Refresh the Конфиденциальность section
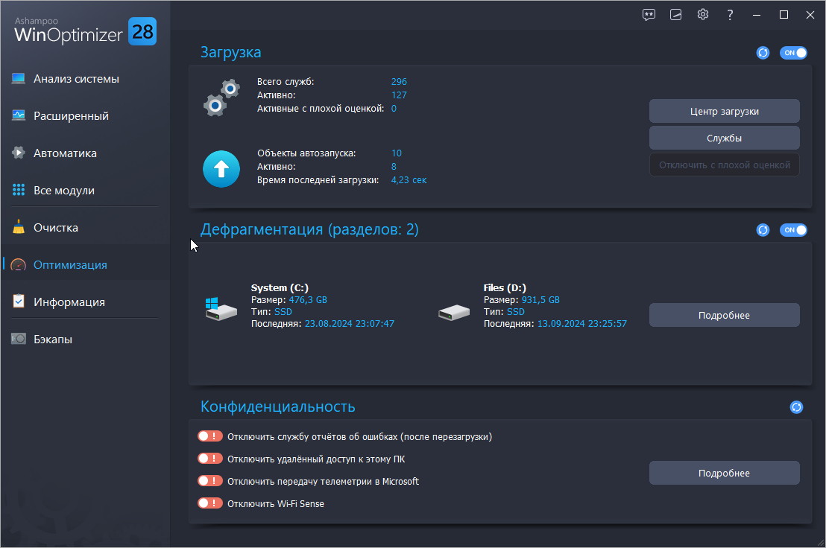The image size is (826, 548). 796,407
